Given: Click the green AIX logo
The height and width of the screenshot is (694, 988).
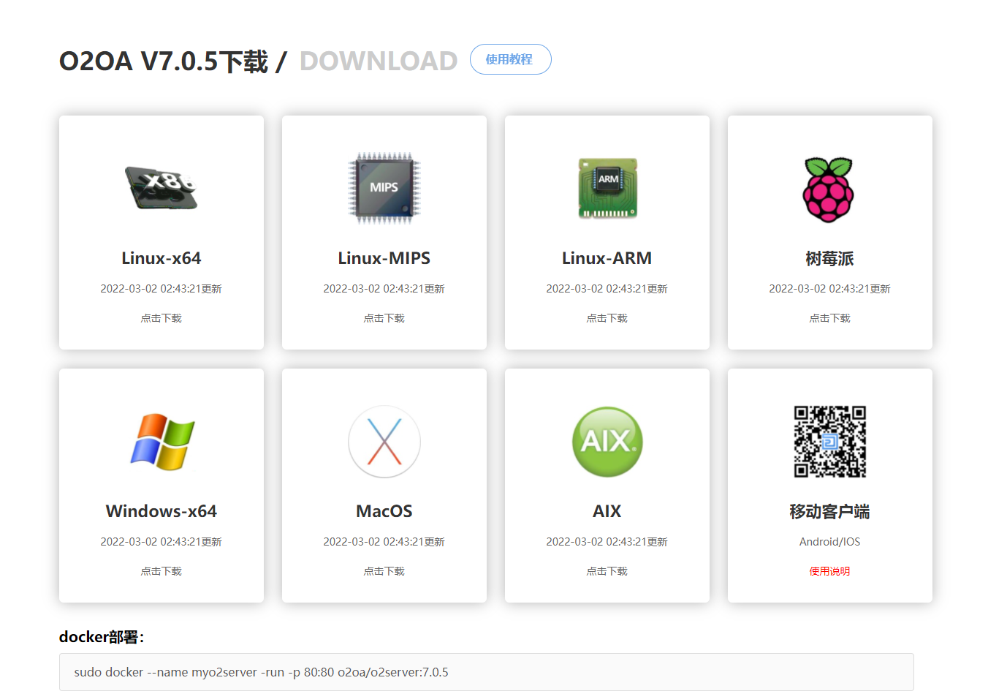Looking at the screenshot, I should pos(607,441).
